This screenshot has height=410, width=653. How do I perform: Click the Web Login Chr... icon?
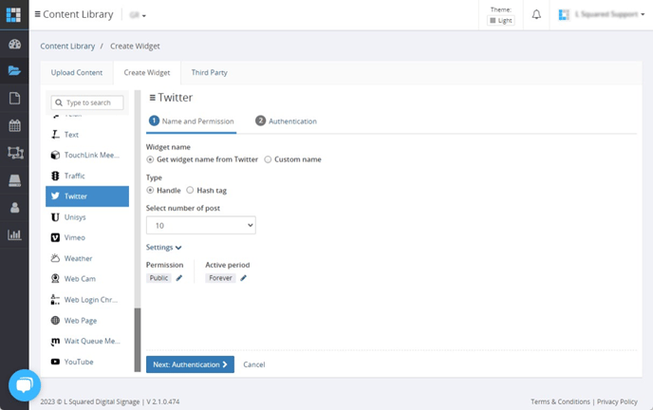coord(55,300)
